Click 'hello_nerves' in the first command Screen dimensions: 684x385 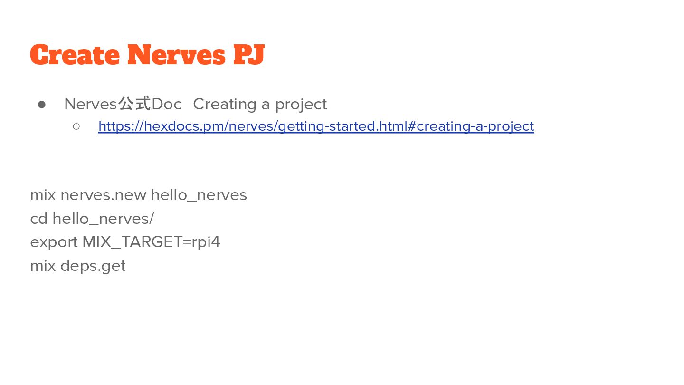pos(199,195)
